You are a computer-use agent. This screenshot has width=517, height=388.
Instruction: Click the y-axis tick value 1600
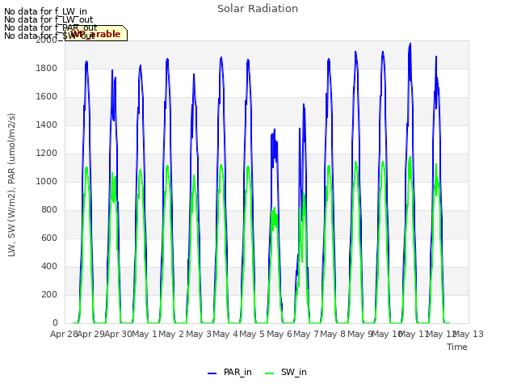pyautogui.click(x=47, y=97)
